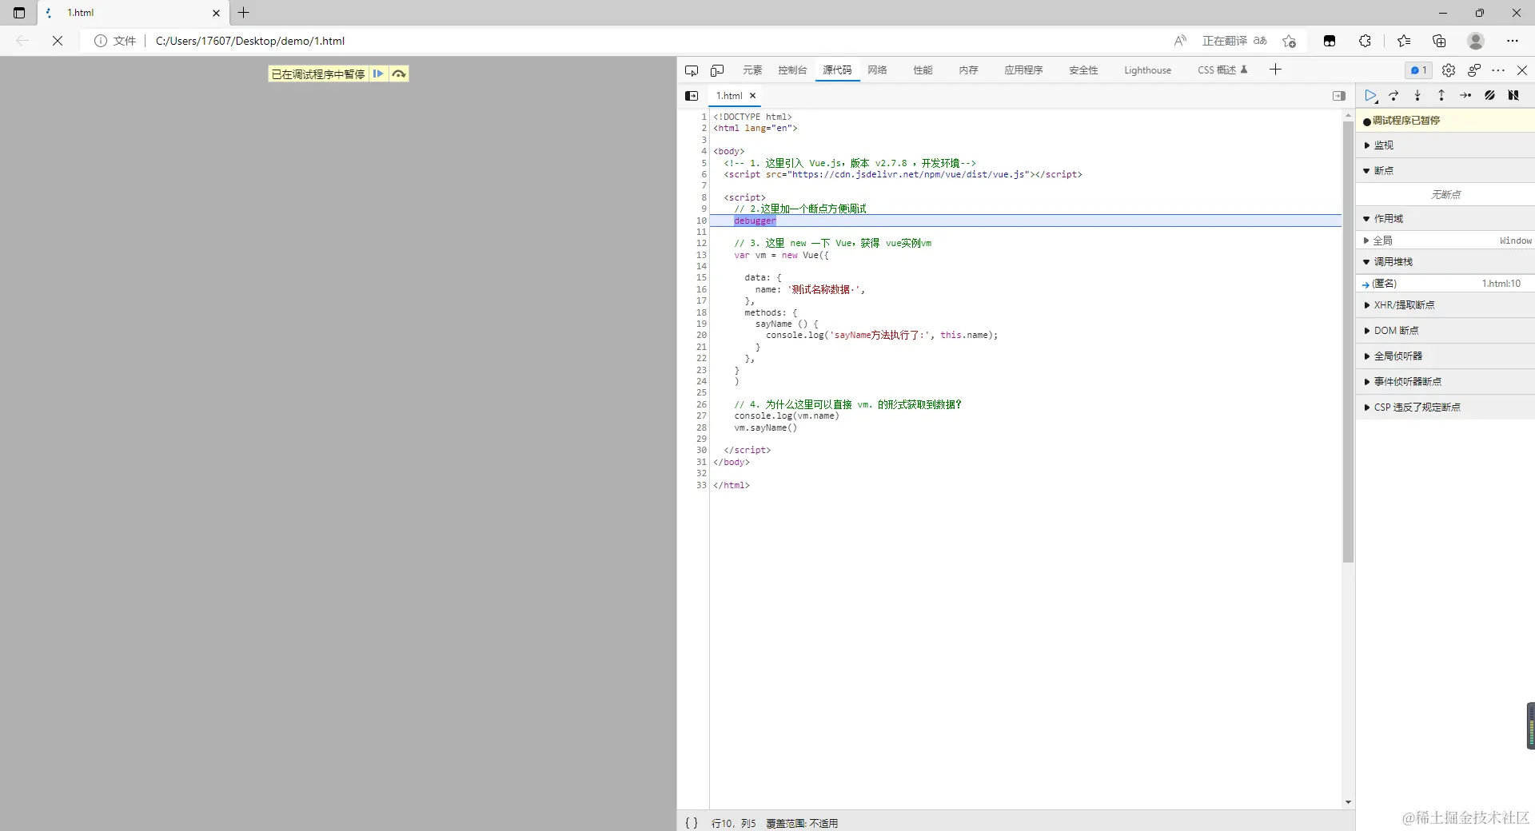Open the CSS 概述 panel tab

(x=1222, y=70)
